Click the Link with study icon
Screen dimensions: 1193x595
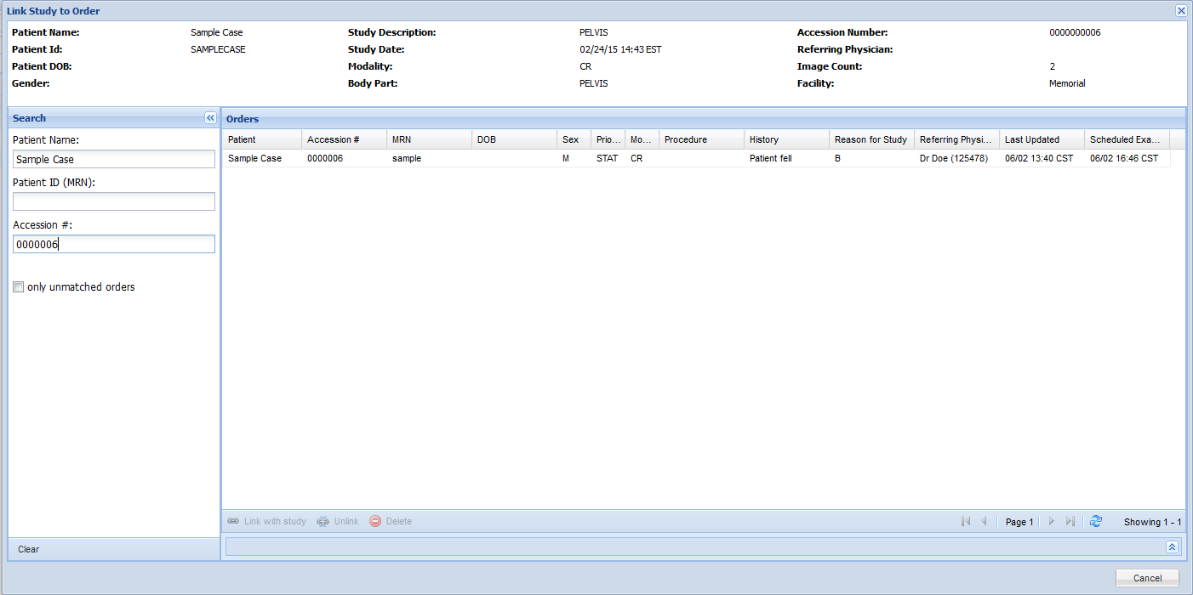[x=233, y=521]
